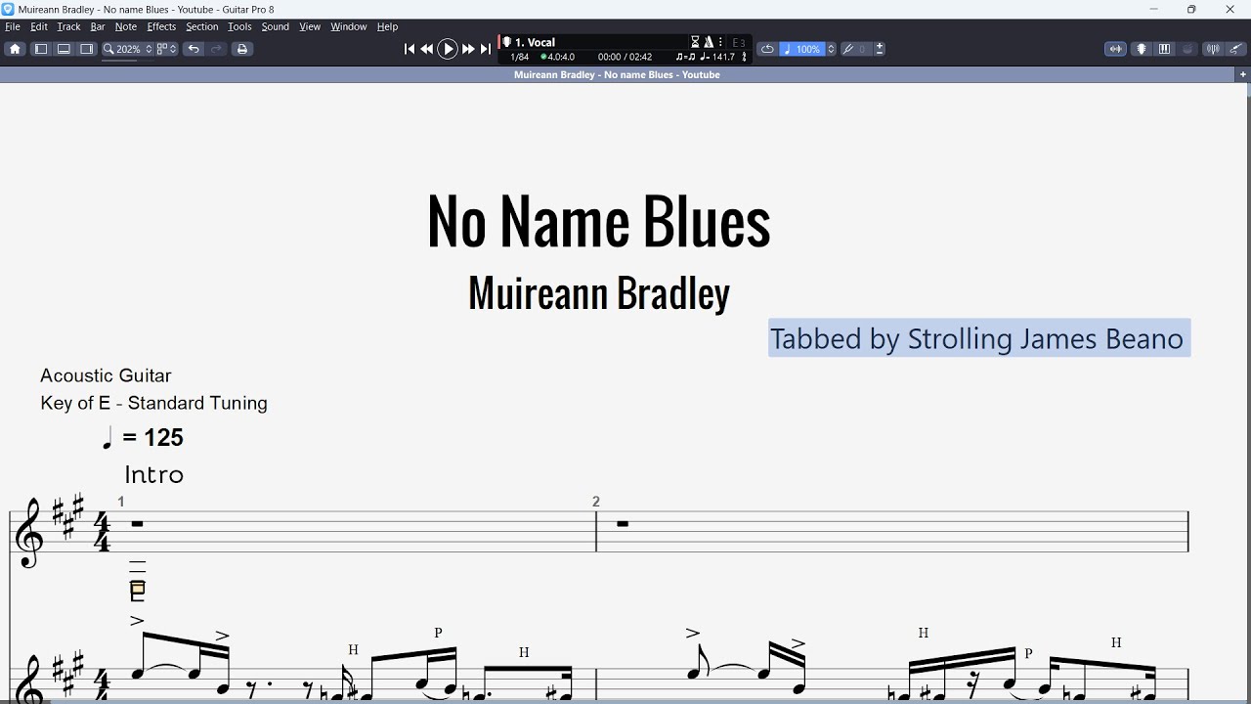Click the E3 note indicator
This screenshot has height=704, width=1251.
(x=739, y=42)
